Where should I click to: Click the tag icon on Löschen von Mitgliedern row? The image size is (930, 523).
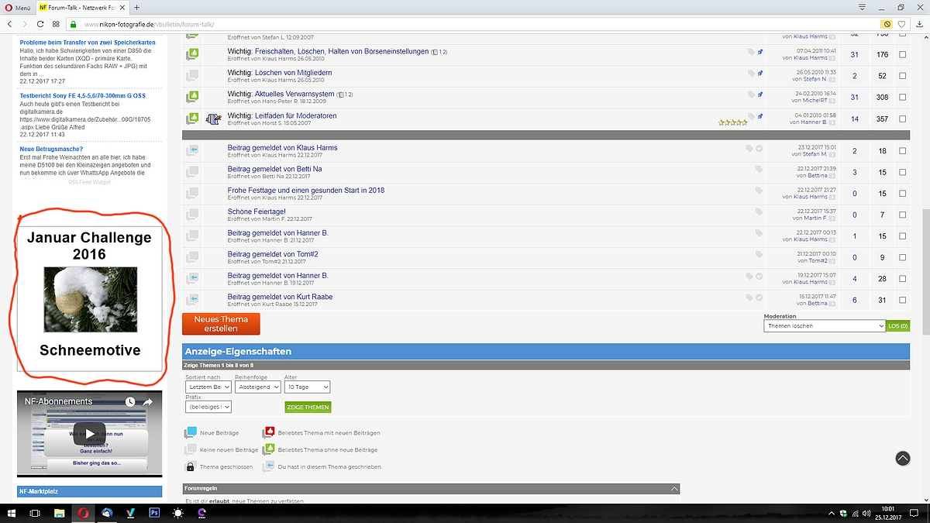click(751, 73)
